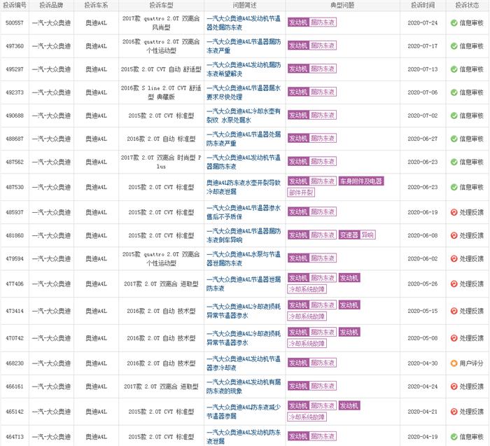Open complaint description link for row 479594
Screen dimensions: 490x446
(244, 259)
